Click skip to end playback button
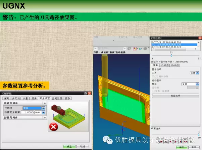 [x=186, y=142]
